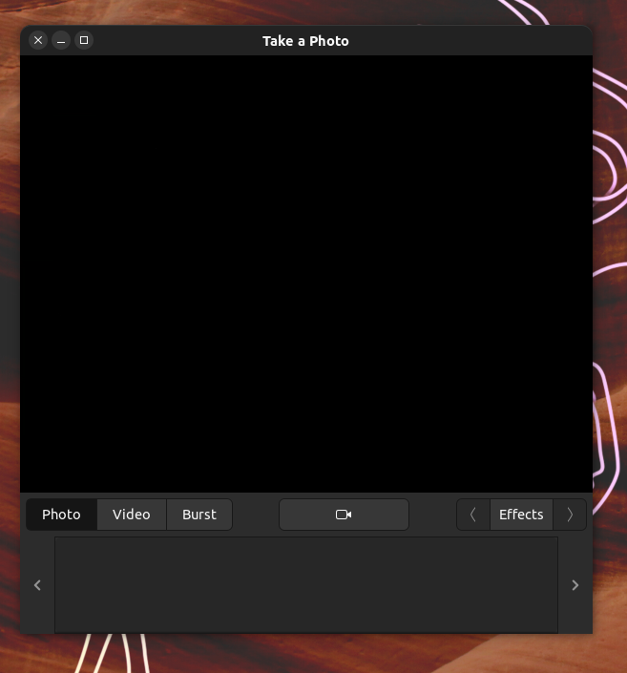Click the black camera preview area

pyautogui.click(x=305, y=273)
